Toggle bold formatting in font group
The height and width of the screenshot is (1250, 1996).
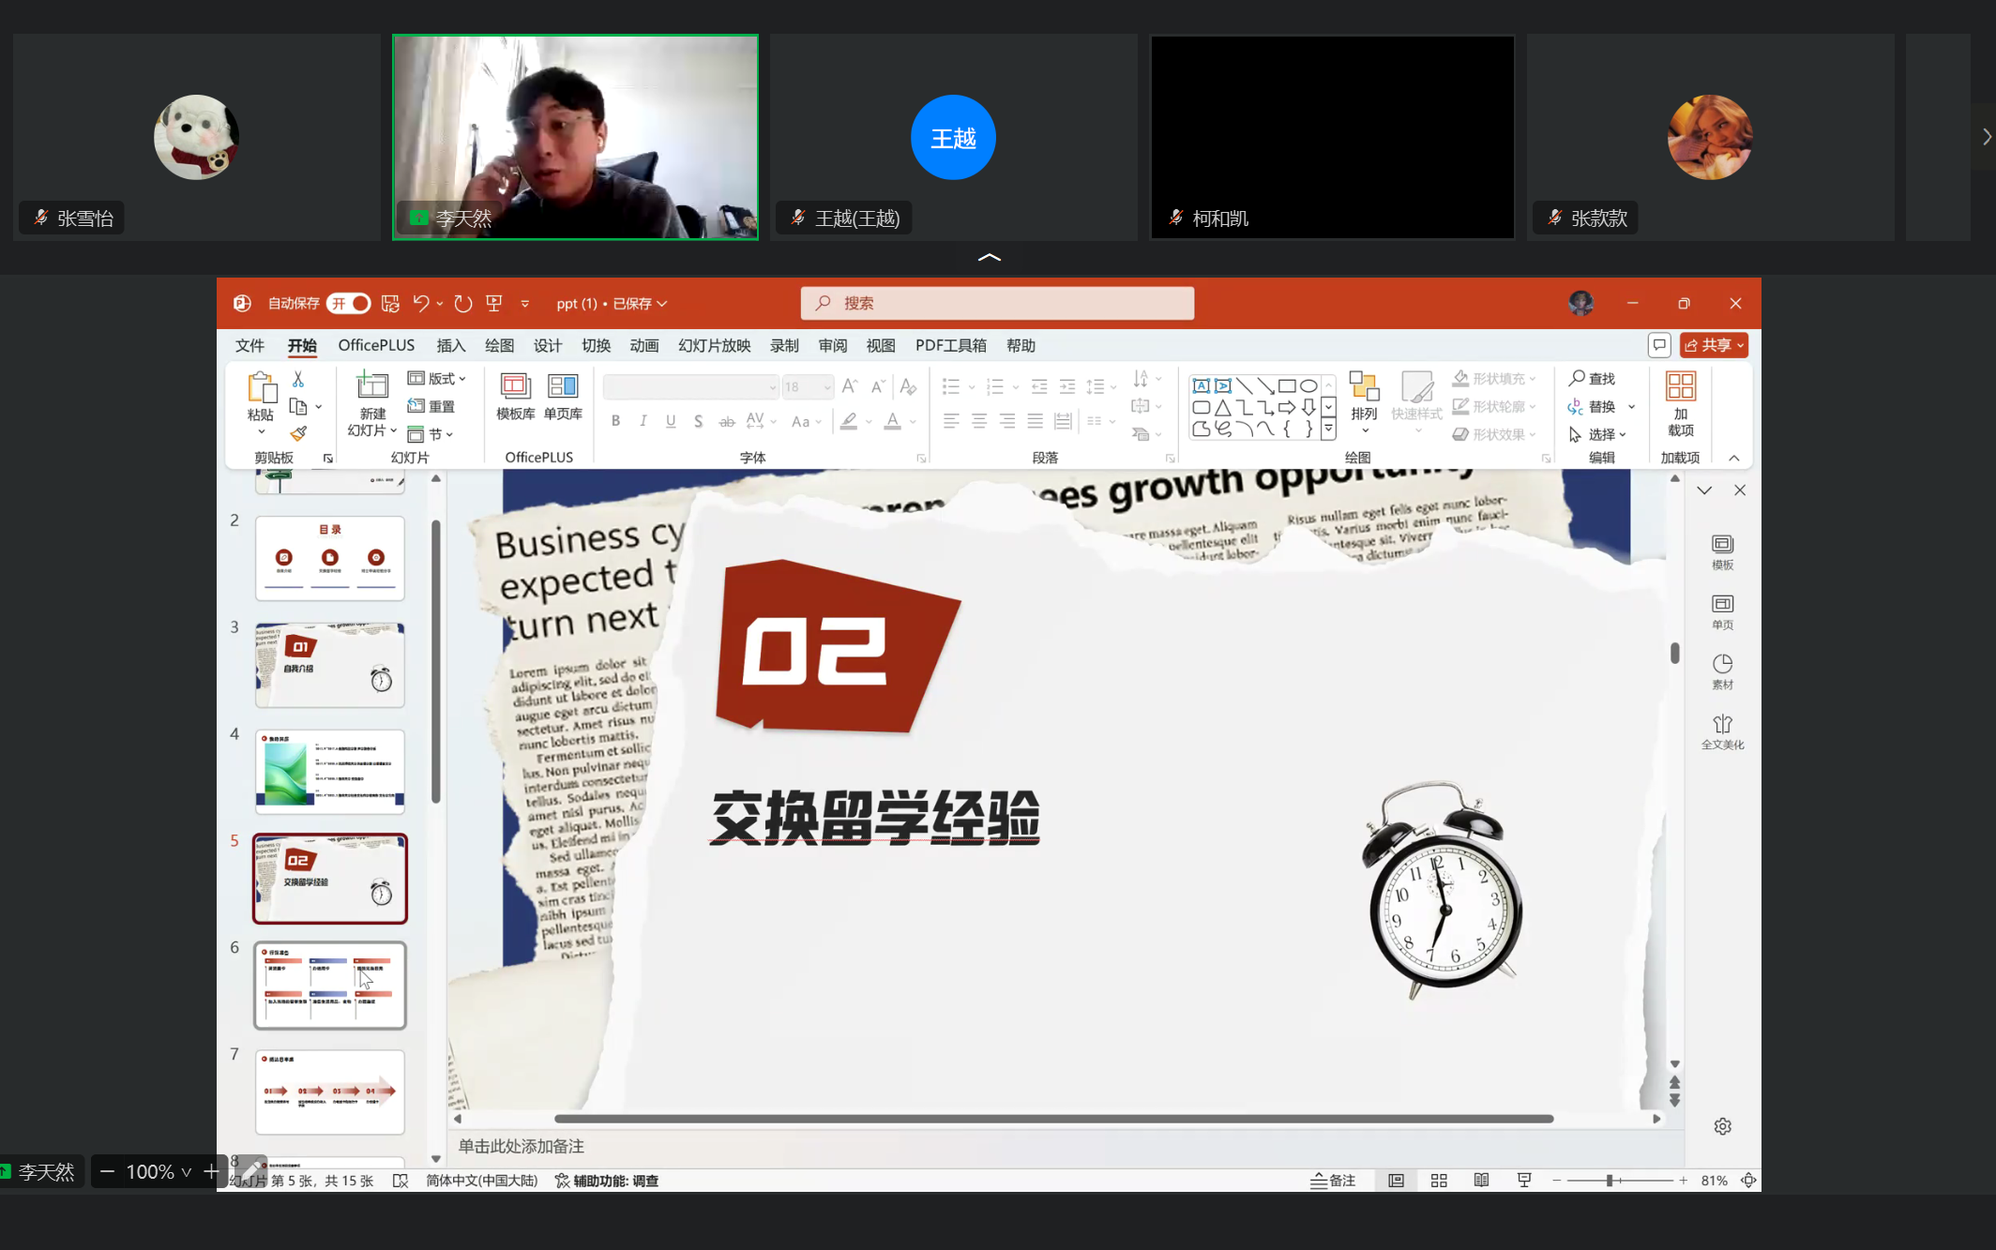615,421
